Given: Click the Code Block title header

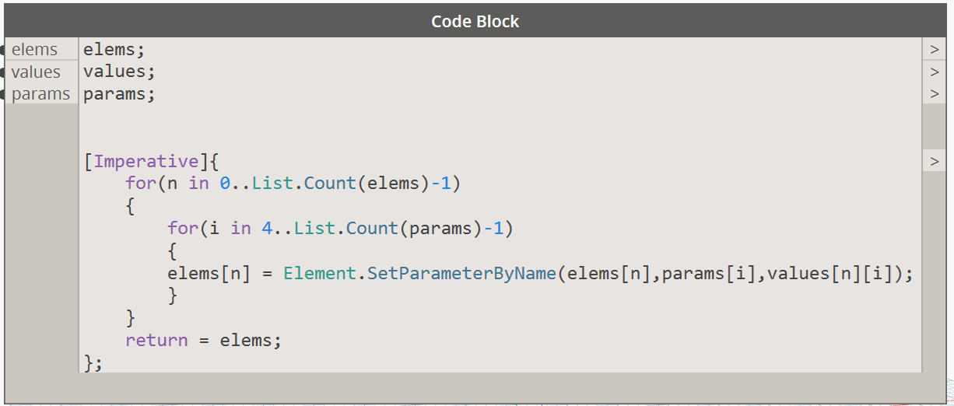Looking at the screenshot, I should 475,21.
